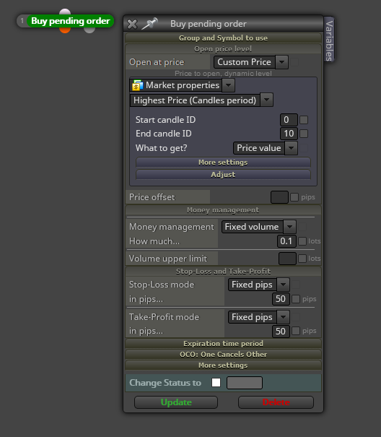Edit the End candle ID field

[x=289, y=134]
